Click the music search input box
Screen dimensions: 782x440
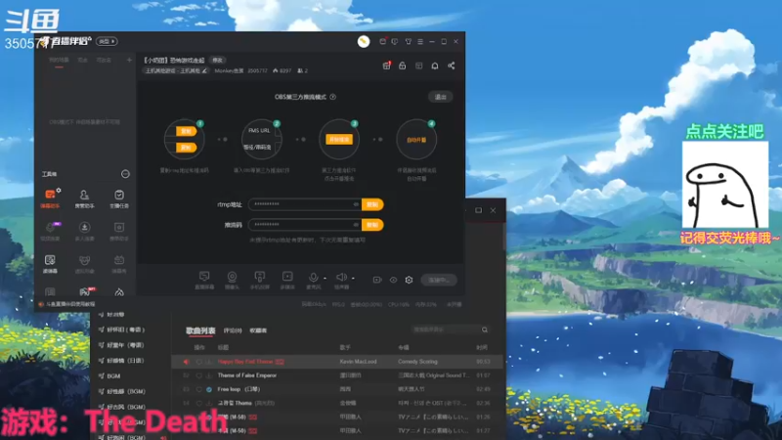446,330
